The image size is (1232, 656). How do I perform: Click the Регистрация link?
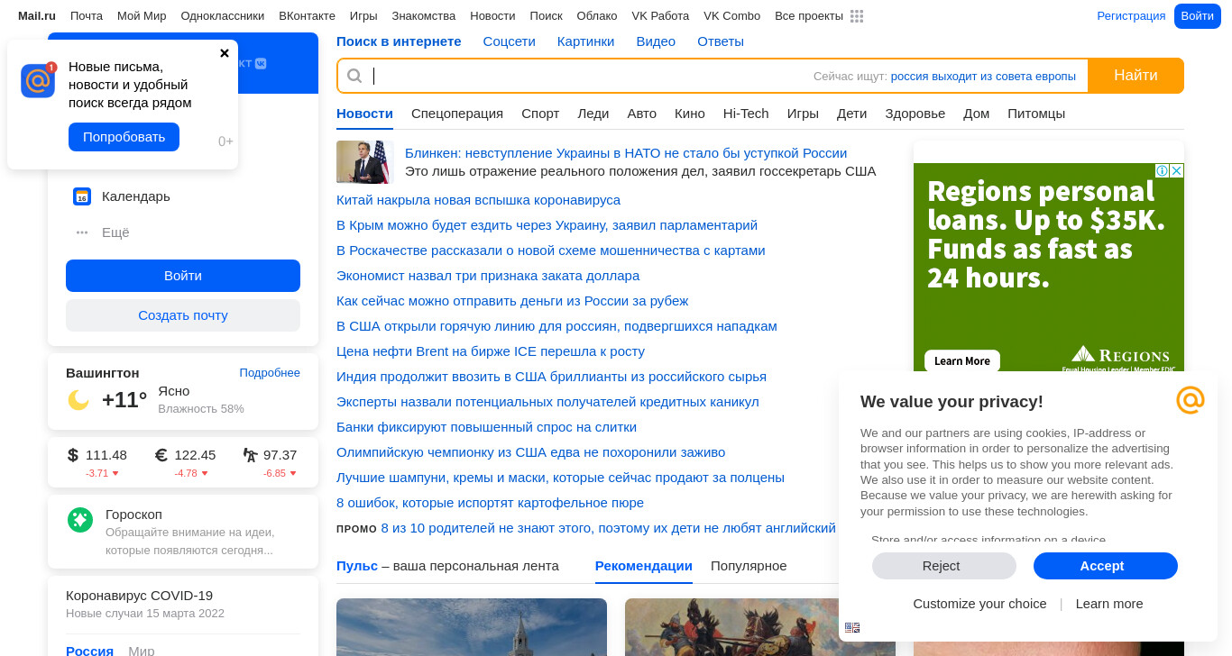1131,16
